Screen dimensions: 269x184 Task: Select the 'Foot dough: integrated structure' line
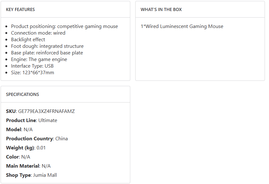47,46
